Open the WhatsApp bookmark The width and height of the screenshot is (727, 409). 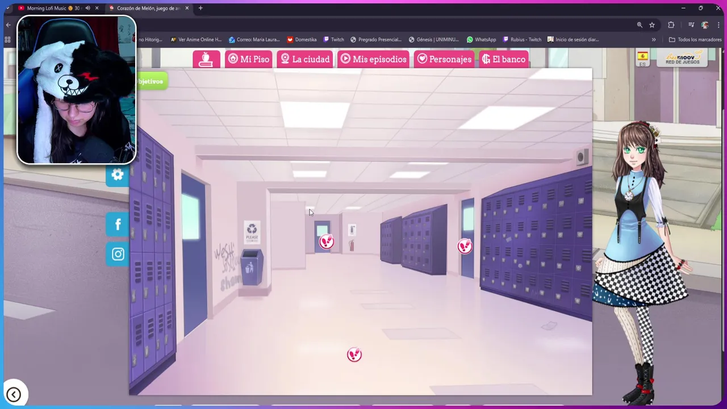point(481,40)
